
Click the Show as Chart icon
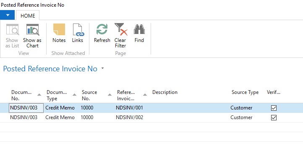pos(32,29)
